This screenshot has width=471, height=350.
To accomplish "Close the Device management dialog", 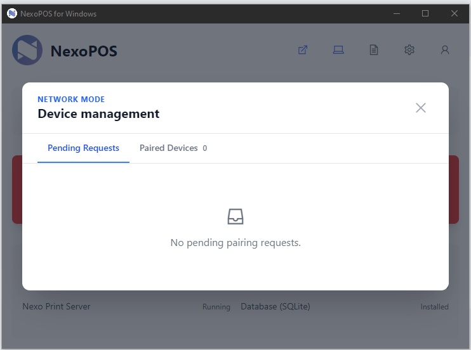I will coord(420,108).
